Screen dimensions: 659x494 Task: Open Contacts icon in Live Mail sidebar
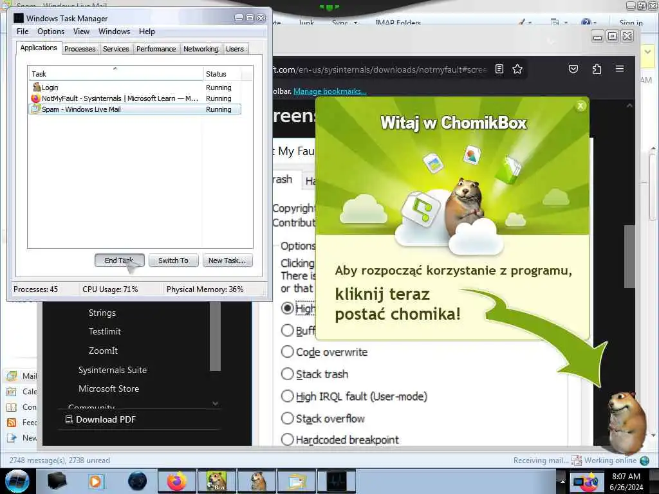coord(12,407)
